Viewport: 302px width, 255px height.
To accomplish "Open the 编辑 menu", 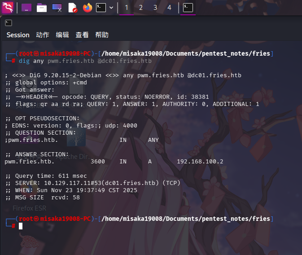I will click(x=62, y=35).
